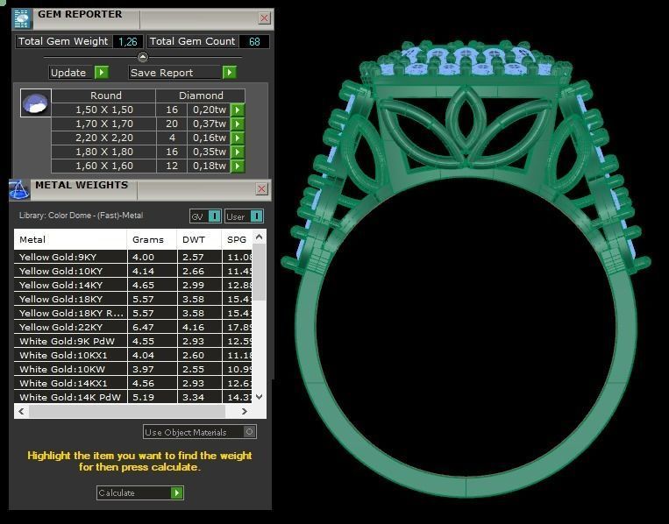Screen dimensions: 669x524
Task: Click green arrow for 1,70 X 1,70 row
Action: point(238,124)
